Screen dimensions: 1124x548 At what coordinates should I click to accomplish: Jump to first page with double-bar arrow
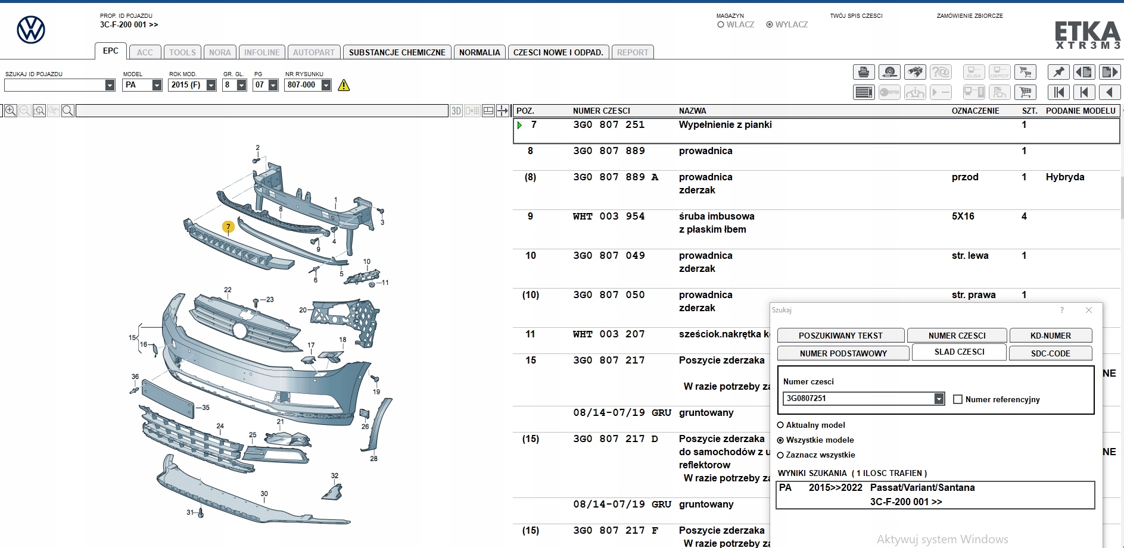click(1058, 92)
